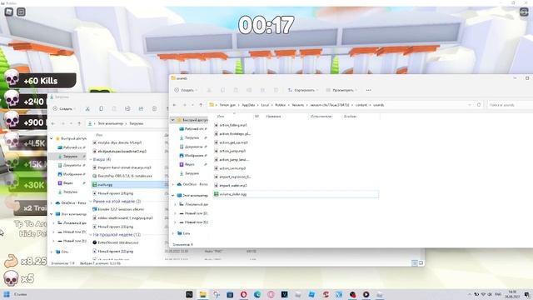This screenshot has width=533, height=300.
Task: Open File Explorer from the taskbar
Action: [x=203, y=294]
